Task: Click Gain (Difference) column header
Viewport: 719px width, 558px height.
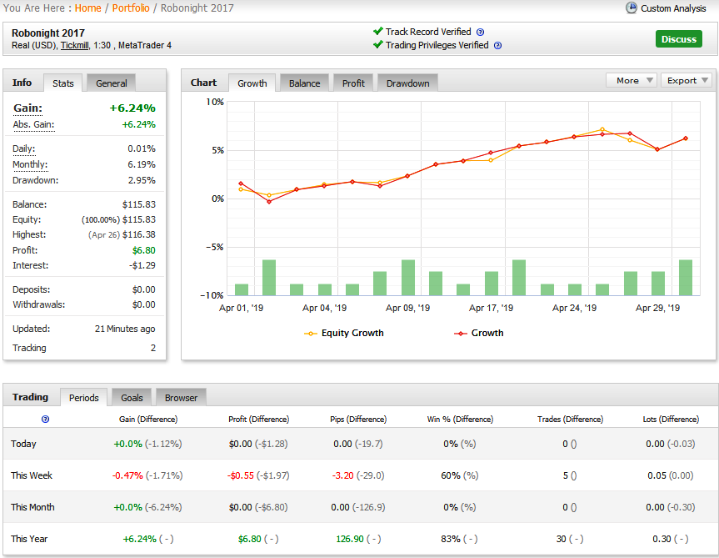Action: pyautogui.click(x=148, y=419)
